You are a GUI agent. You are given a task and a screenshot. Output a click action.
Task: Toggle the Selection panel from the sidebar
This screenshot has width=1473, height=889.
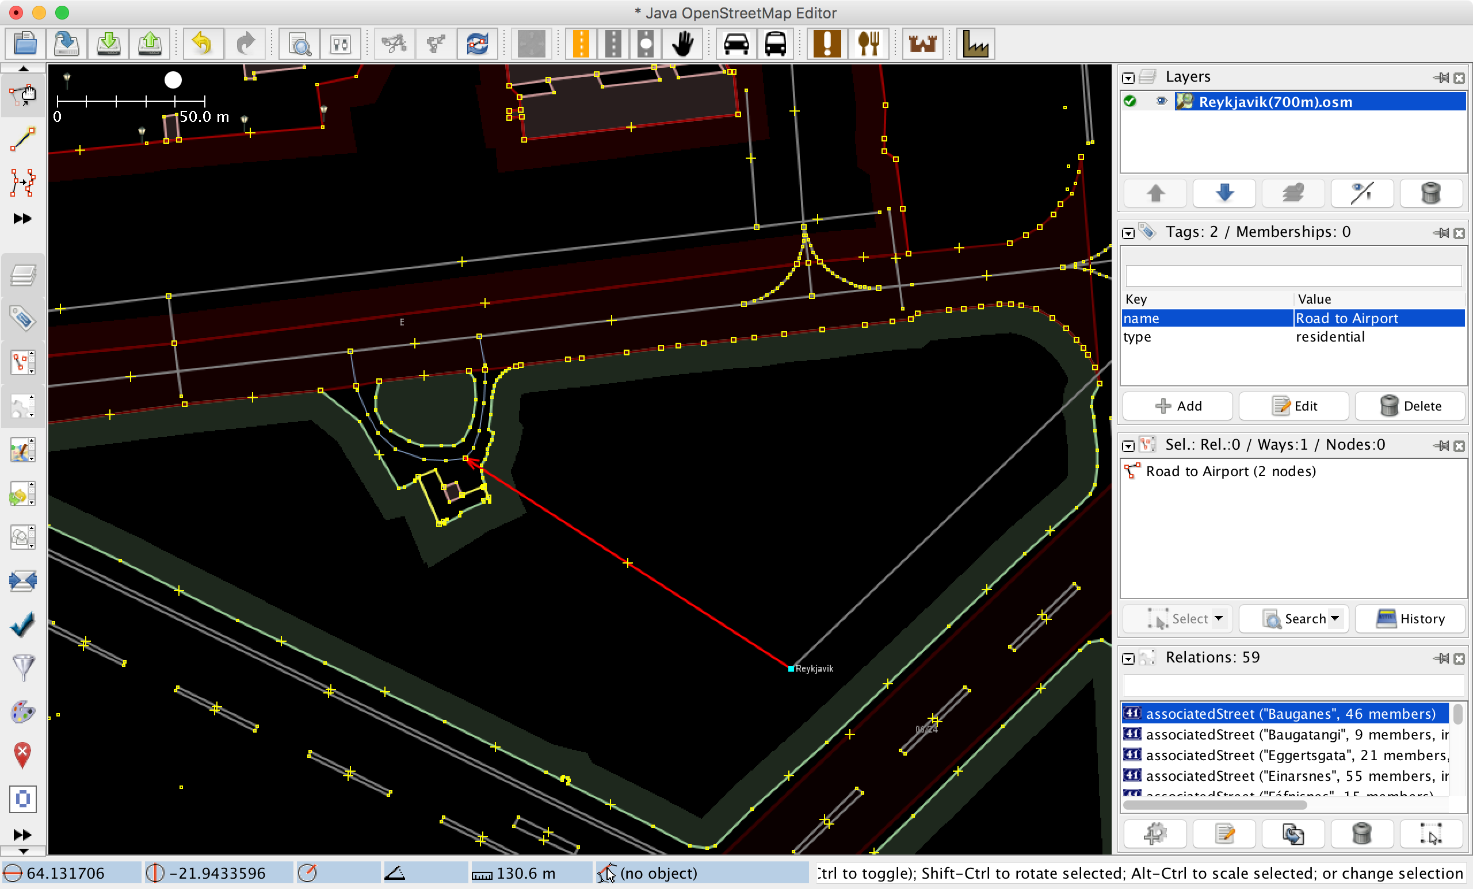coord(22,362)
